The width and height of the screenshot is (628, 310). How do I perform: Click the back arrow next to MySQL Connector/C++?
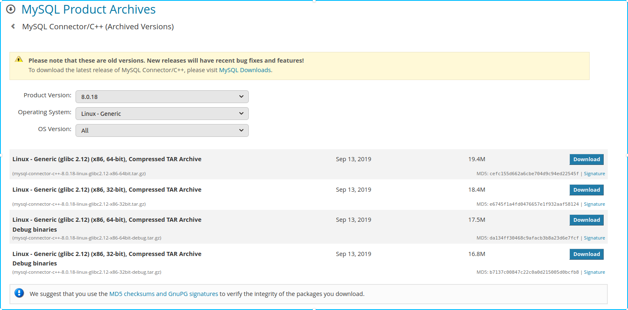click(x=13, y=26)
